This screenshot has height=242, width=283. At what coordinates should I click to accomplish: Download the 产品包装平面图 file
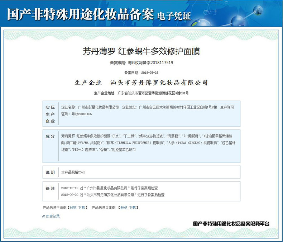point(82,208)
